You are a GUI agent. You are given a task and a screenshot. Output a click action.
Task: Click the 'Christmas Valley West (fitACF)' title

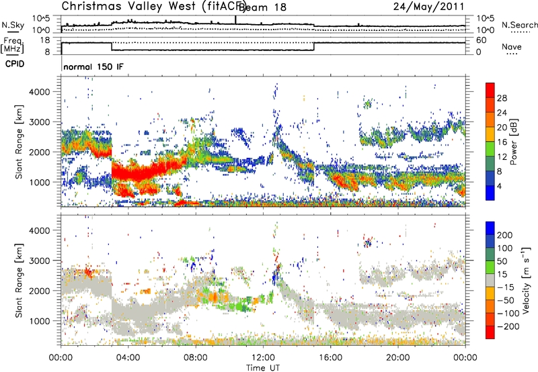[x=153, y=6]
